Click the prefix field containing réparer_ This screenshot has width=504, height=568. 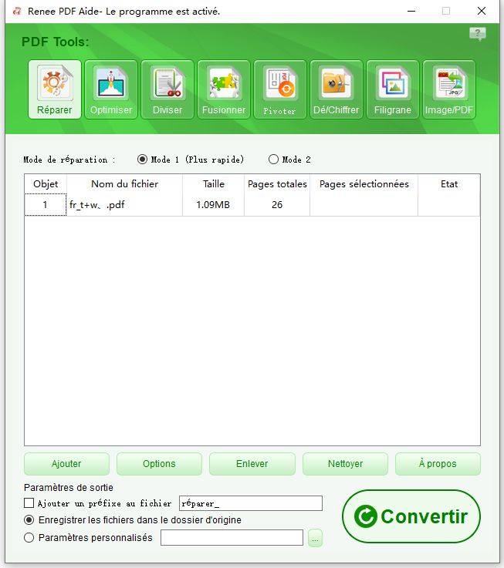251,503
